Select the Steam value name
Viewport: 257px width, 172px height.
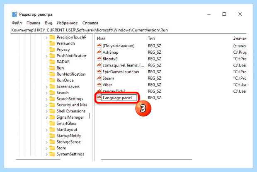click(108, 78)
